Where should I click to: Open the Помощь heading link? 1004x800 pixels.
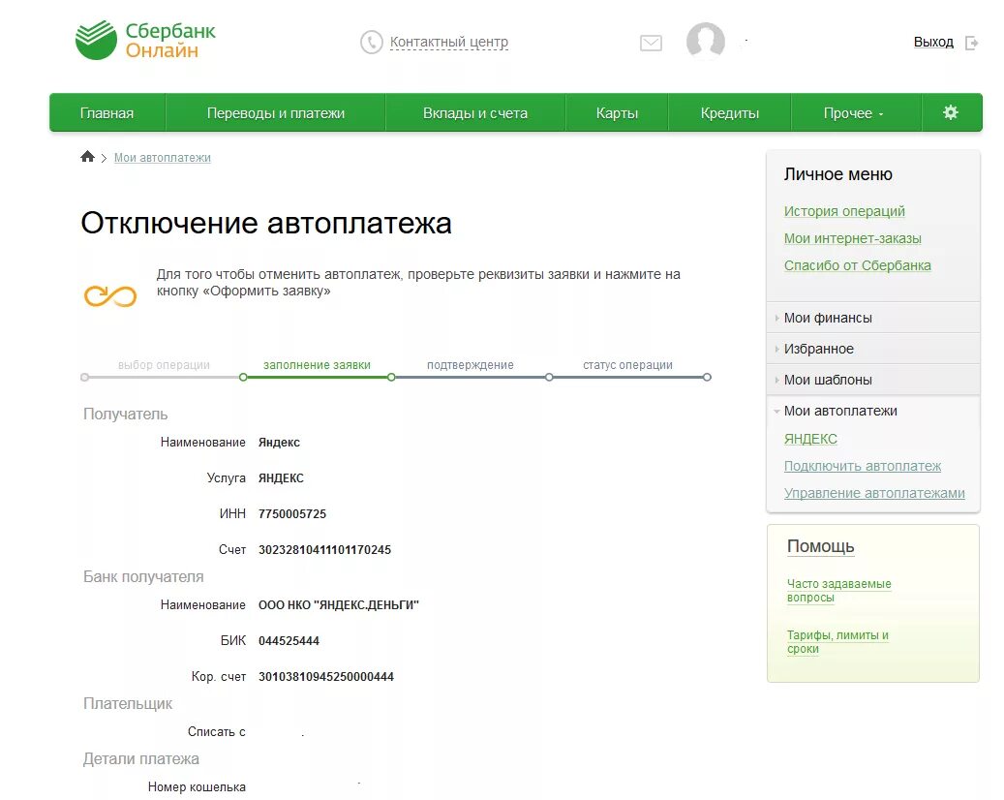[x=820, y=546]
